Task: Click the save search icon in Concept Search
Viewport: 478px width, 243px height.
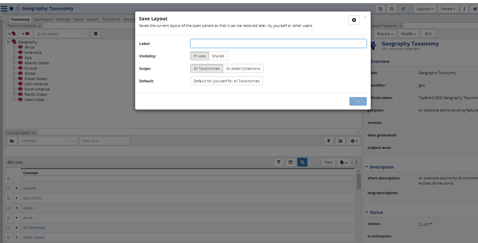Action: click(x=340, y=141)
